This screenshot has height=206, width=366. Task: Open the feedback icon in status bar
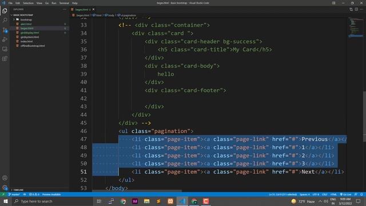click(x=356, y=195)
